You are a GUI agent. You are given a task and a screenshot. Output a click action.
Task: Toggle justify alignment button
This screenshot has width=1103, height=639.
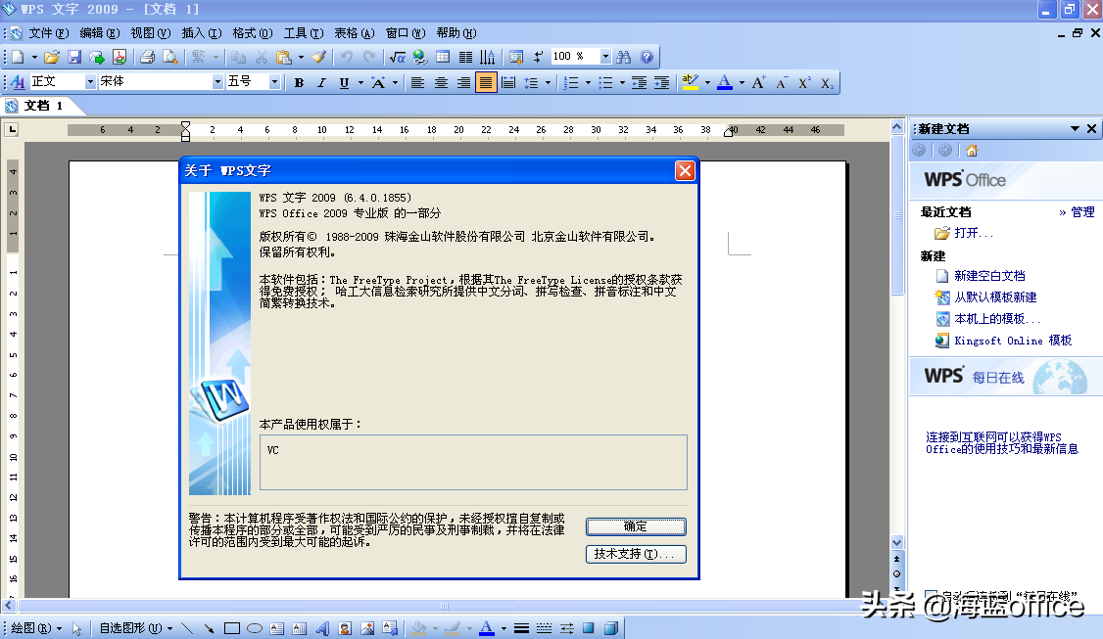click(x=486, y=83)
